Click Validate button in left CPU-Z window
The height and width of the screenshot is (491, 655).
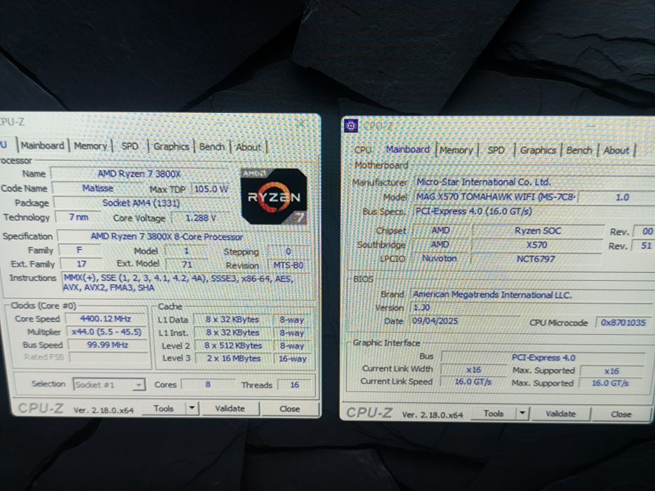click(230, 408)
